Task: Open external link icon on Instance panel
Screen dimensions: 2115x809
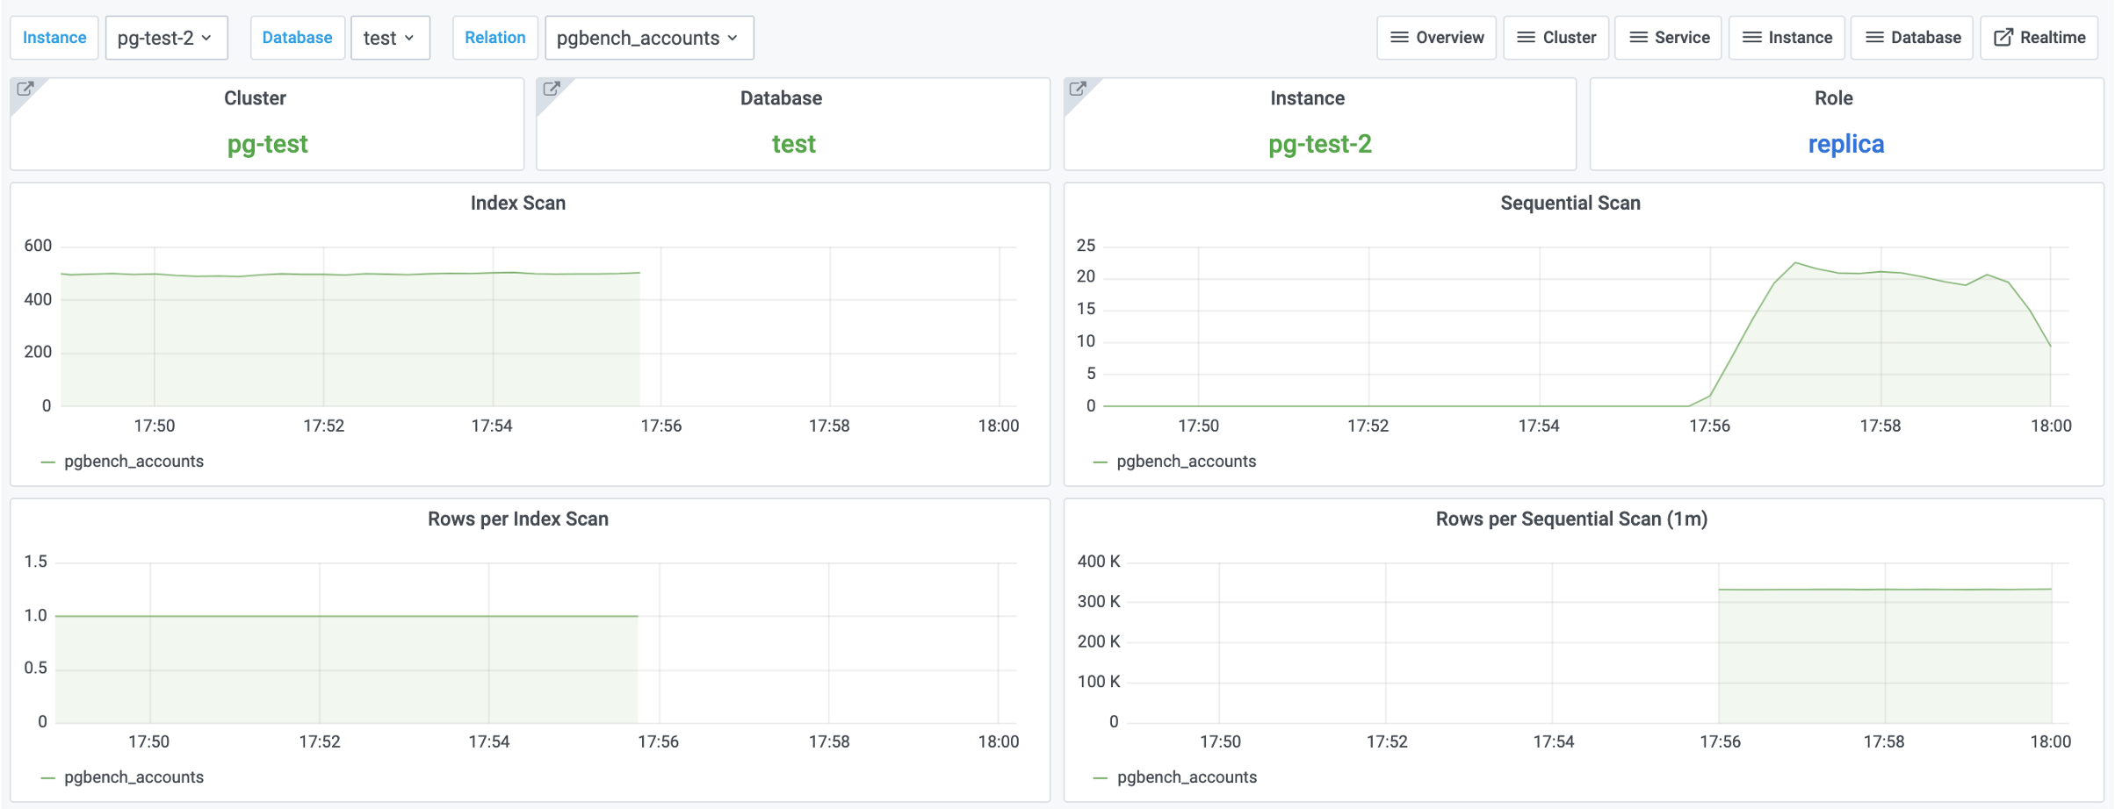Action: [x=1078, y=89]
